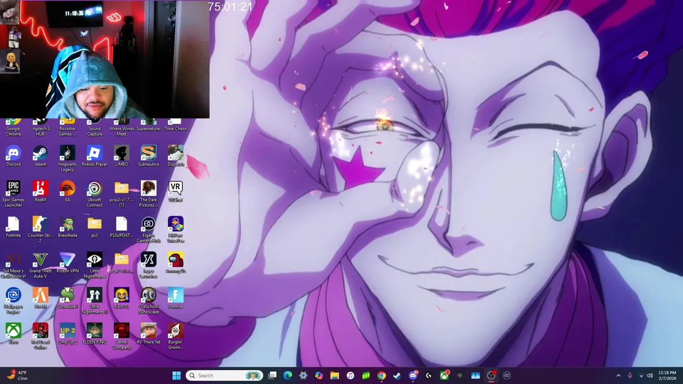Launch Microsoft Edge from the taskbar
This screenshot has width=683, height=384.
tap(288, 375)
